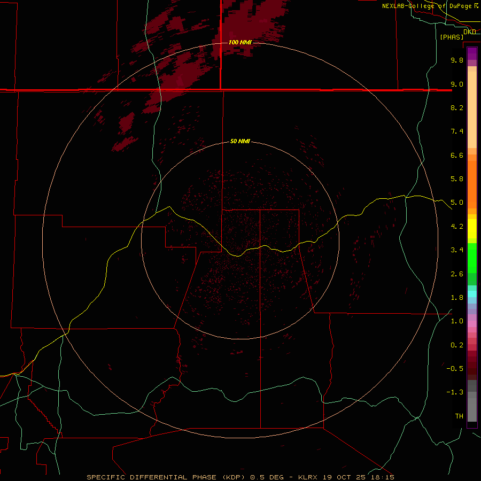The image size is (481, 481).
Task: Click the 0.5 DEG elevation angle text
Action: coord(267,477)
